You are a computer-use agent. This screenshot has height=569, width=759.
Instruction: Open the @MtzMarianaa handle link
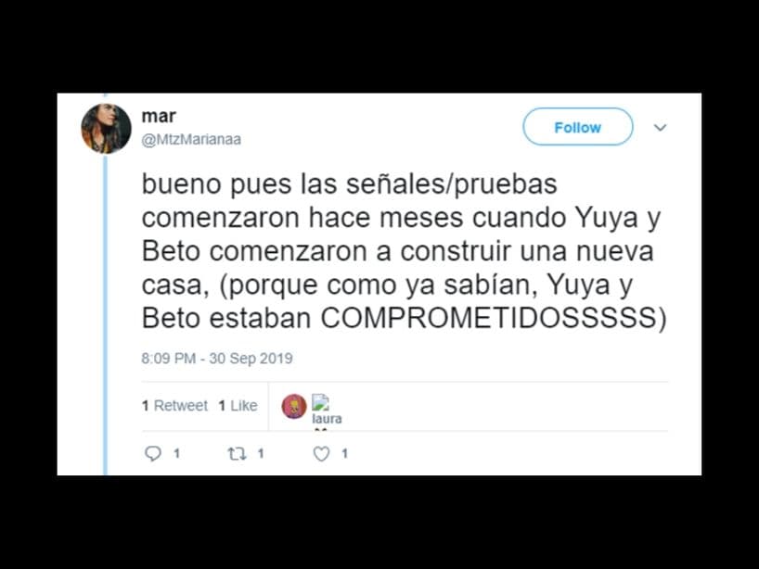coord(191,139)
